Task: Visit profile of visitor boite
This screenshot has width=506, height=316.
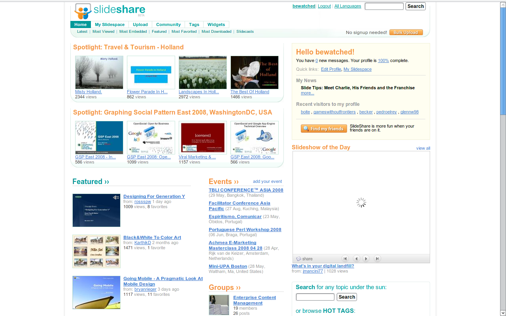Action: [x=306, y=112]
